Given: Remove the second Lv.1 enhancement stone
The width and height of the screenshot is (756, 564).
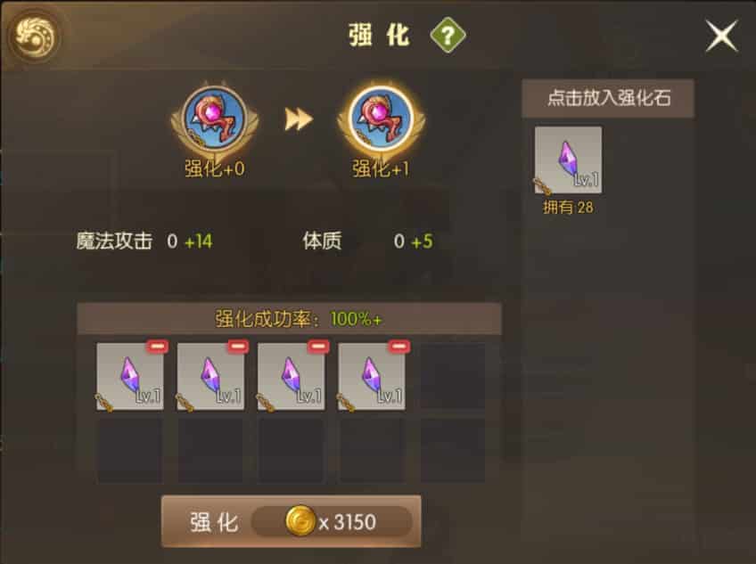Looking at the screenshot, I should click(238, 346).
